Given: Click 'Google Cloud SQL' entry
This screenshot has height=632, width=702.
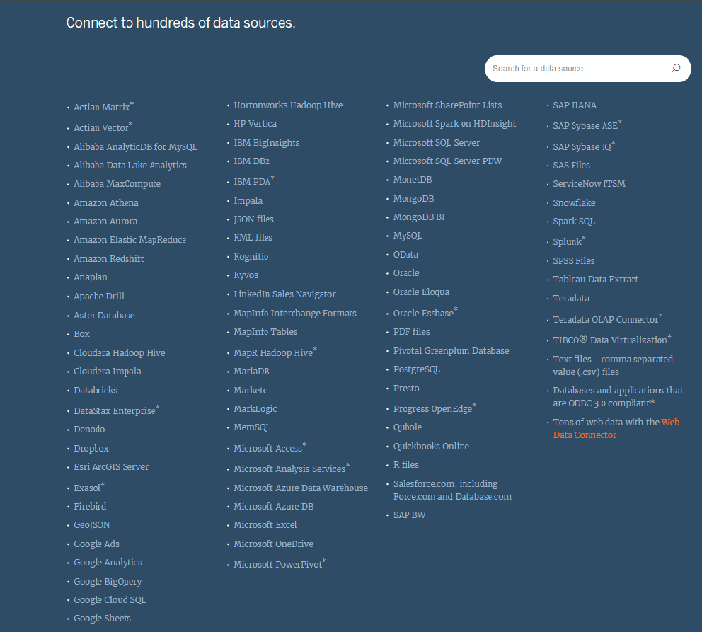Looking at the screenshot, I should click(x=110, y=599).
